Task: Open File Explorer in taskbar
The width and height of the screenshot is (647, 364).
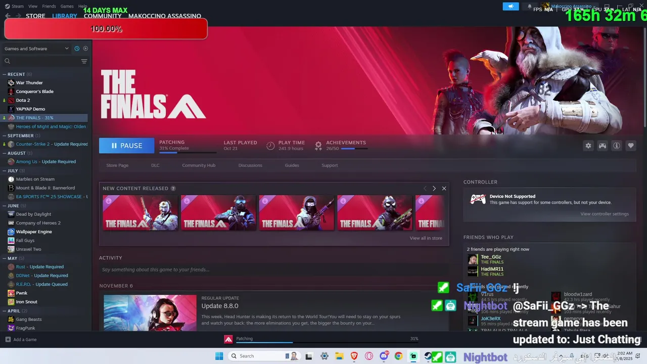Action: 339,356
